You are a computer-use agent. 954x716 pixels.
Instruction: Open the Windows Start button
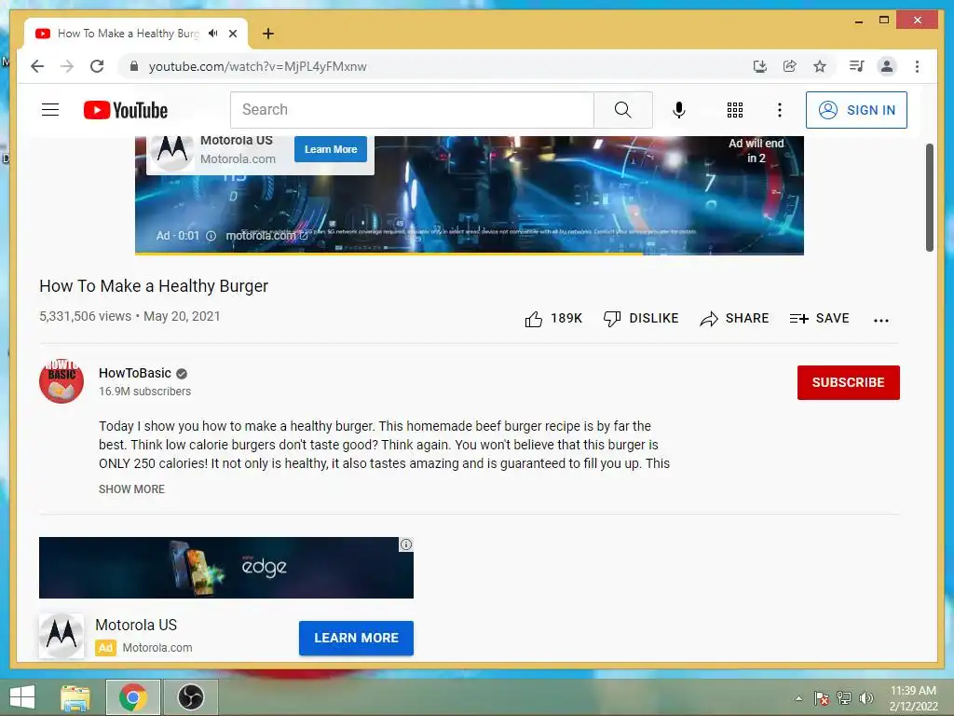[22, 697]
